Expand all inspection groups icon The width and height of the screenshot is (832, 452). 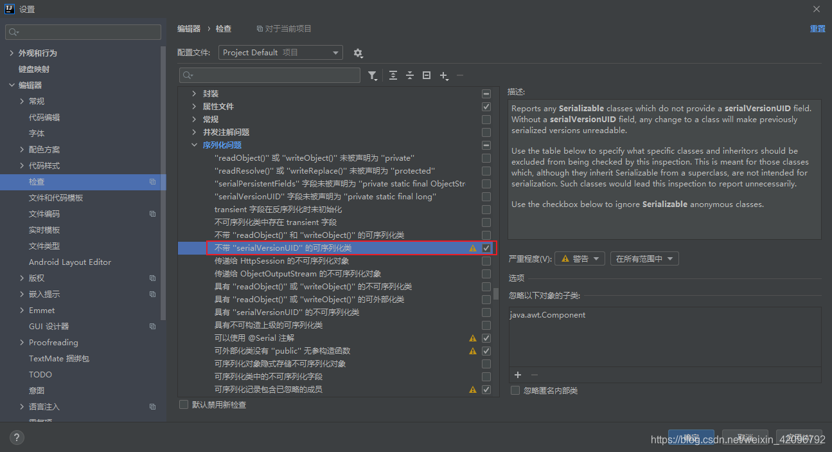[x=393, y=75]
